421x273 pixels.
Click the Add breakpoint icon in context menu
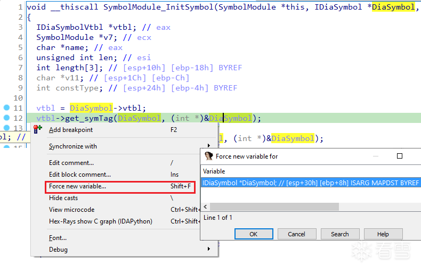tap(38, 129)
